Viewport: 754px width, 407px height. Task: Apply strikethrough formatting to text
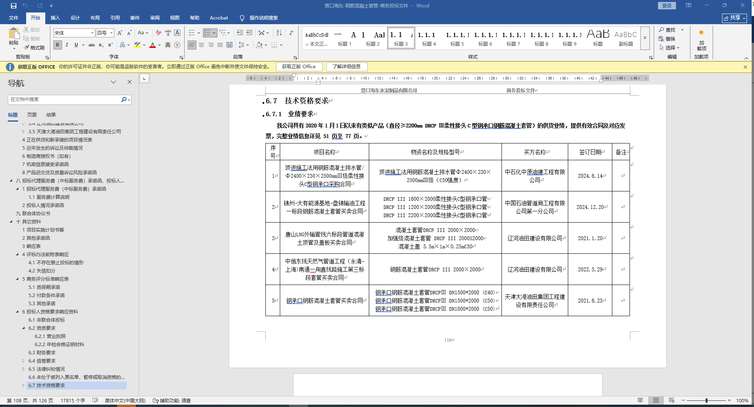coord(92,45)
